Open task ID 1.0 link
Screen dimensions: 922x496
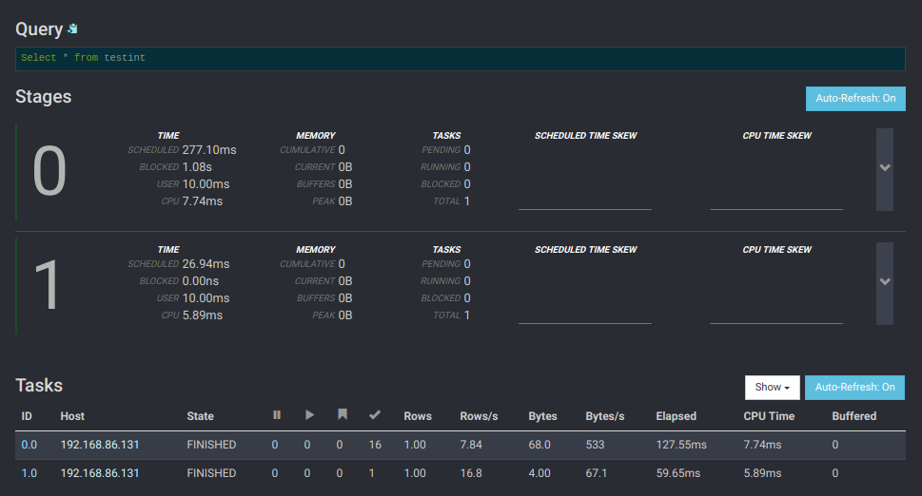pos(28,473)
